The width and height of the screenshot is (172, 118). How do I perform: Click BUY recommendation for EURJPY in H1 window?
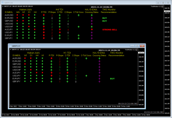click(112, 79)
